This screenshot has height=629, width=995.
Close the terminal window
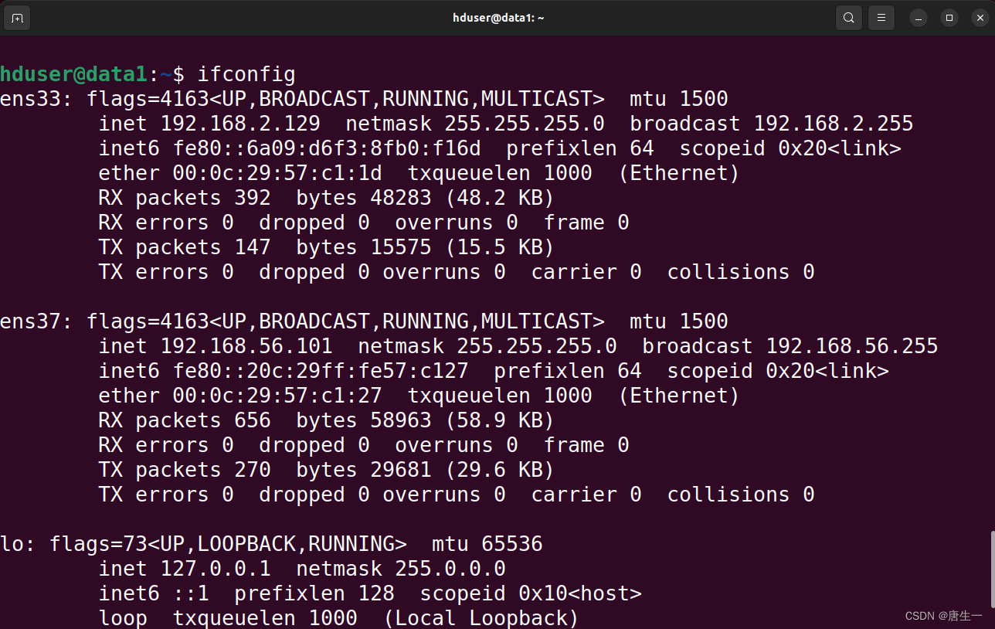pyautogui.click(x=980, y=18)
